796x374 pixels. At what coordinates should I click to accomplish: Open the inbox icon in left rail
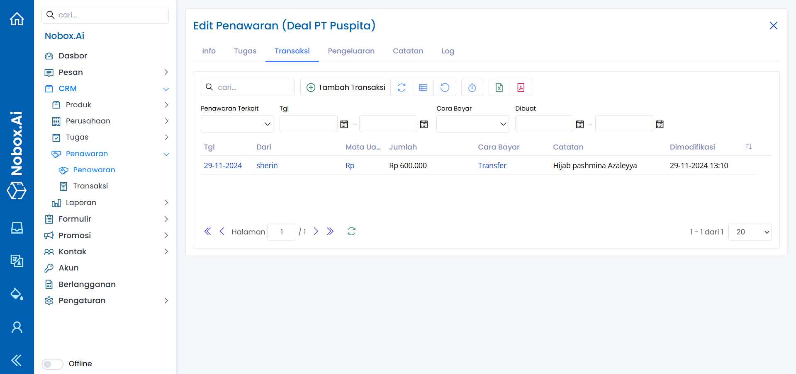(17, 228)
